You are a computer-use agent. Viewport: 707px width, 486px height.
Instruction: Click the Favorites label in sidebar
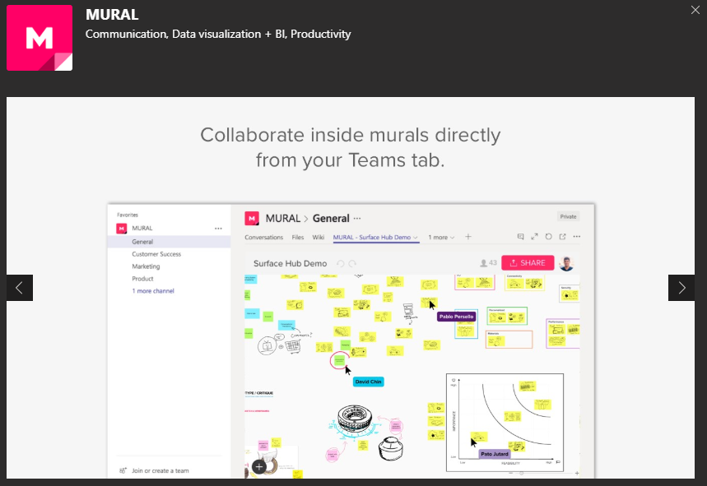pyautogui.click(x=128, y=215)
